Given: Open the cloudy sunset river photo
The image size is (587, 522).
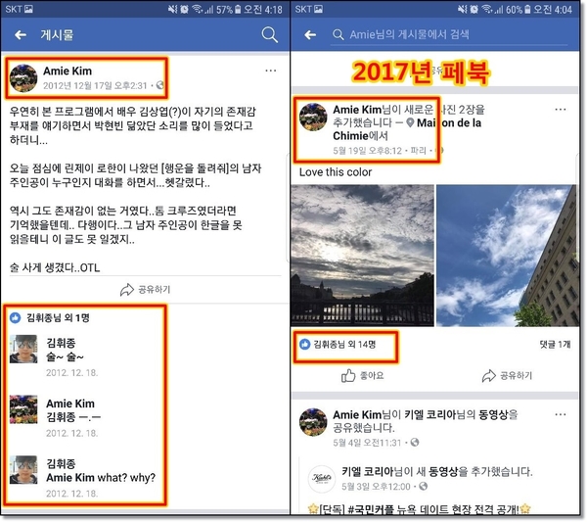Looking at the screenshot, I should [362, 256].
